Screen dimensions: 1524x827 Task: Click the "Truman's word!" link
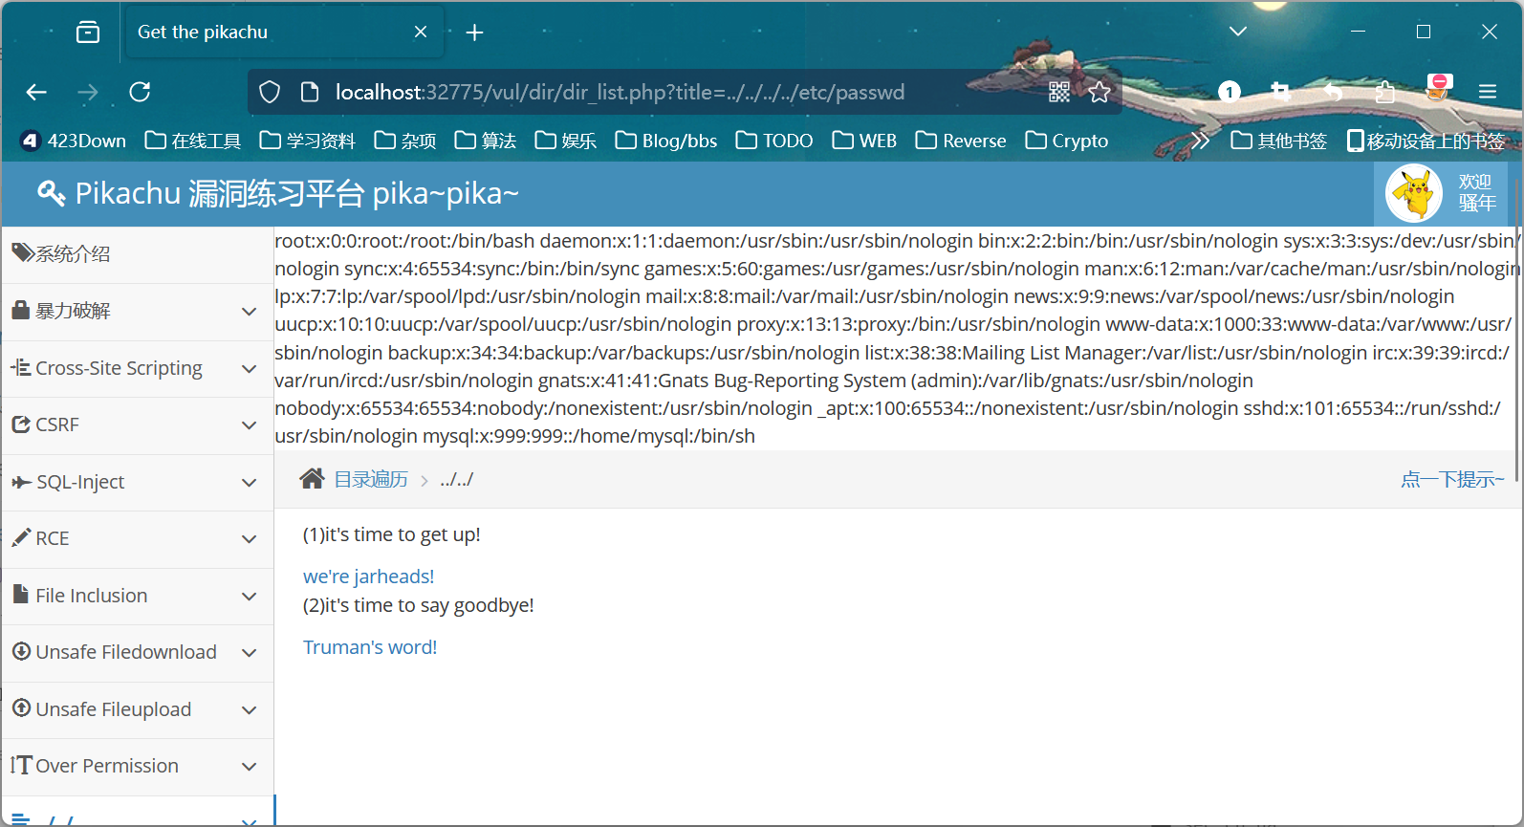click(x=370, y=647)
